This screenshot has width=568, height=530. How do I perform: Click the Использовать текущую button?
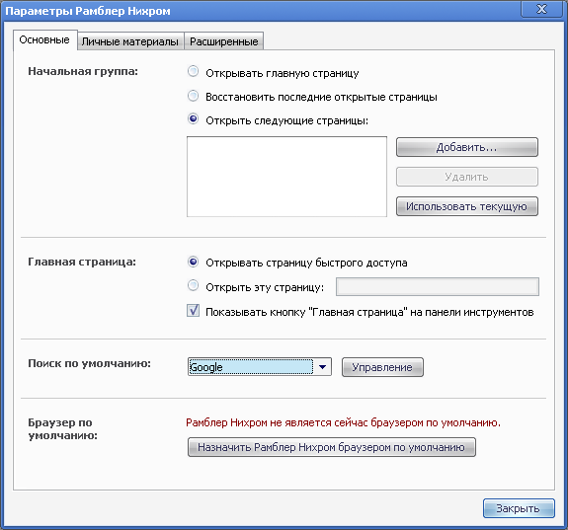click(467, 206)
